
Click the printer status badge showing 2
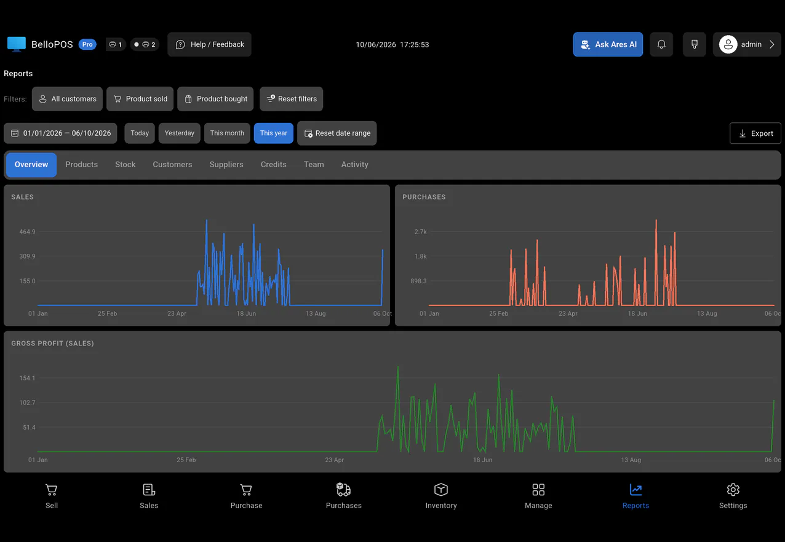coord(145,44)
